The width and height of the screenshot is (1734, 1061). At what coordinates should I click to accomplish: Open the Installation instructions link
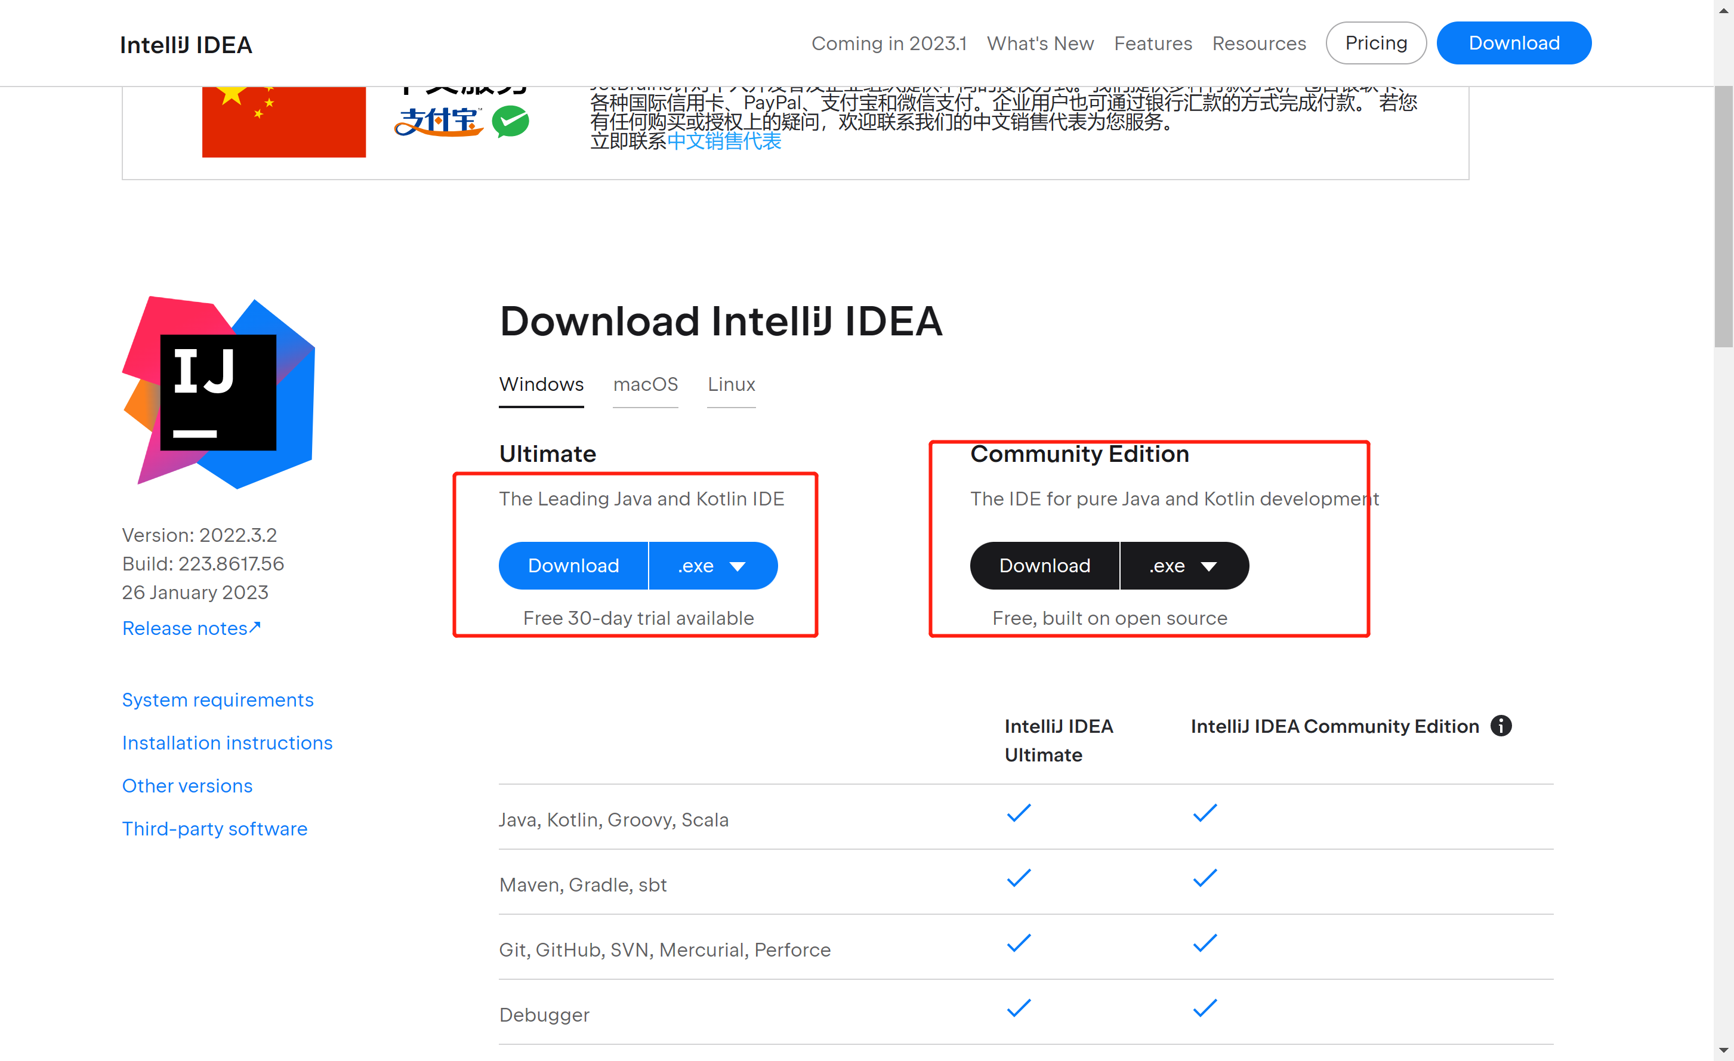tap(227, 742)
